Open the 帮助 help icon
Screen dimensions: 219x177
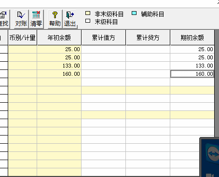pos(55,19)
